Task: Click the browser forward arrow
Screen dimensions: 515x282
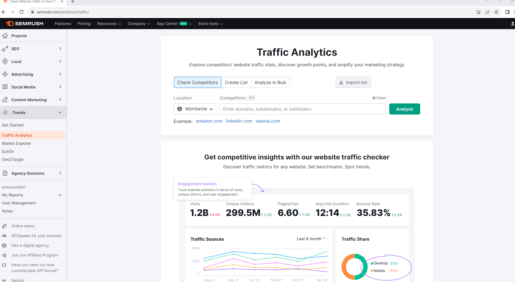Action: 13,12
